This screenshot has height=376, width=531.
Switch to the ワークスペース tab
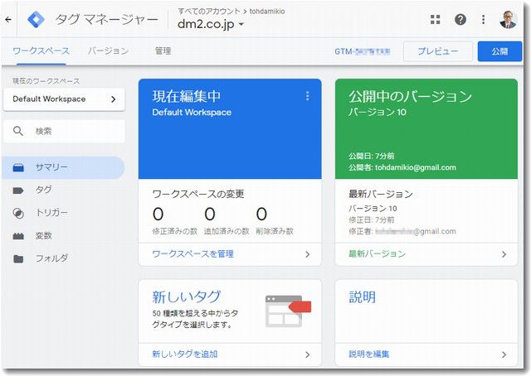coord(41,51)
